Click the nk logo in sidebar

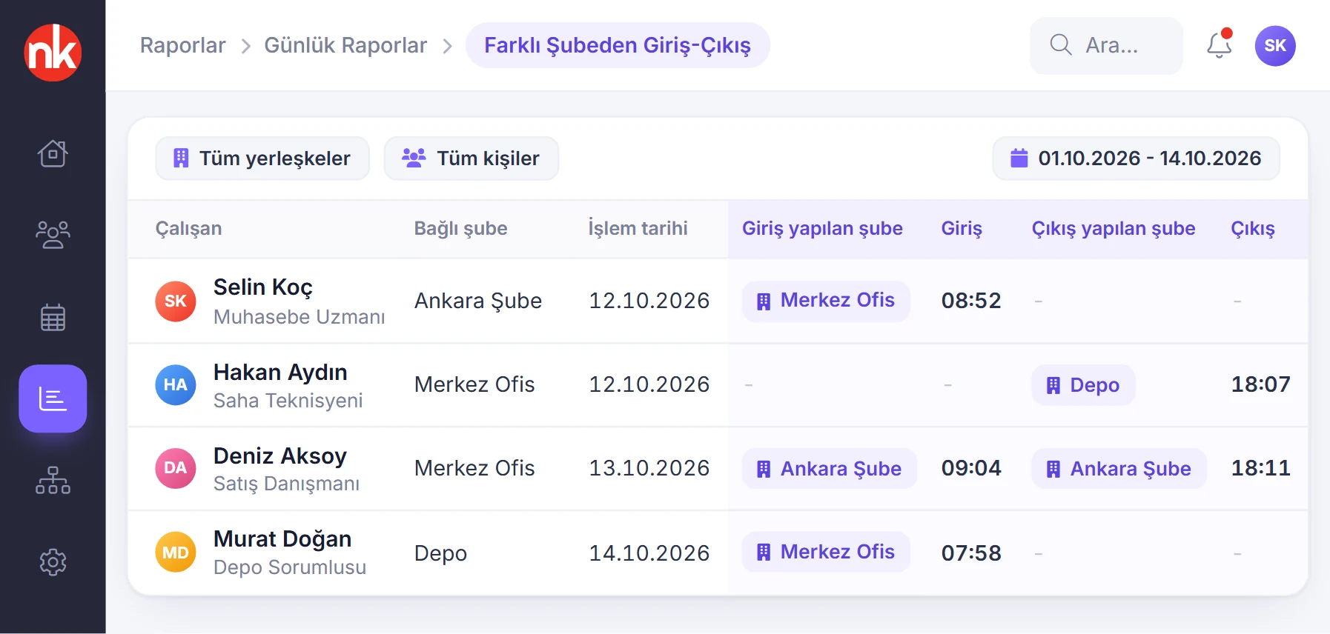pyautogui.click(x=53, y=53)
